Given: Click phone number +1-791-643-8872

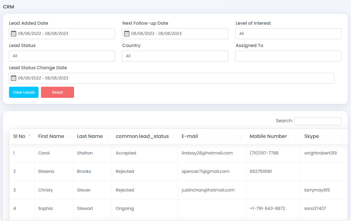Looking at the screenshot, I should [268, 208].
